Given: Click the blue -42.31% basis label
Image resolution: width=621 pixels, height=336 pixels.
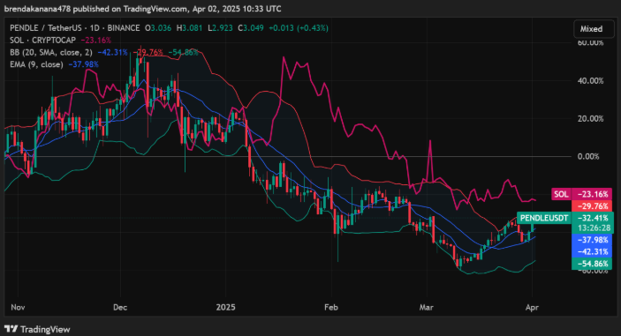Looking at the screenshot, I should (x=593, y=251).
